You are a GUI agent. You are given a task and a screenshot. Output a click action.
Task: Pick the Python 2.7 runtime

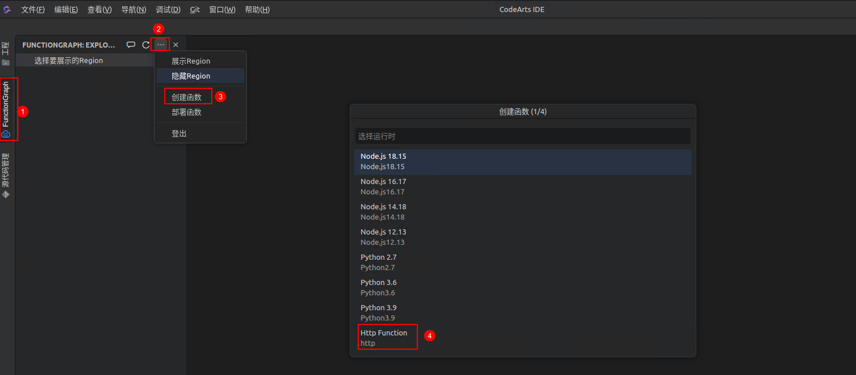tap(522, 263)
